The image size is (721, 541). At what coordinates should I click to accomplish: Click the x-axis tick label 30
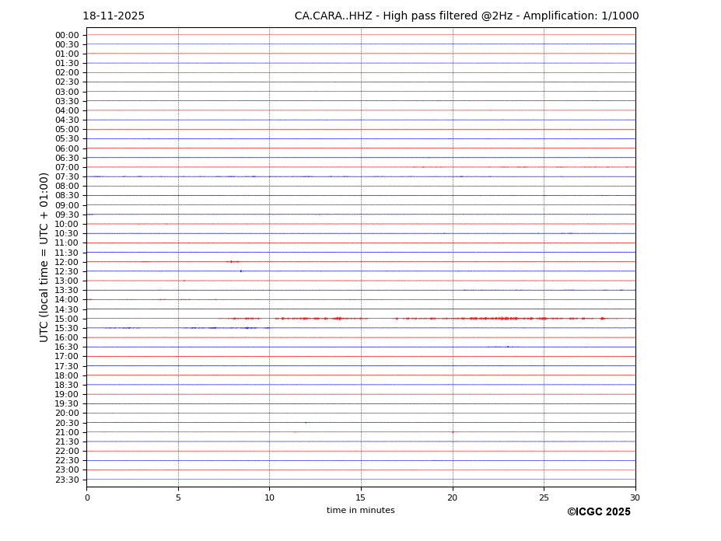pos(635,497)
